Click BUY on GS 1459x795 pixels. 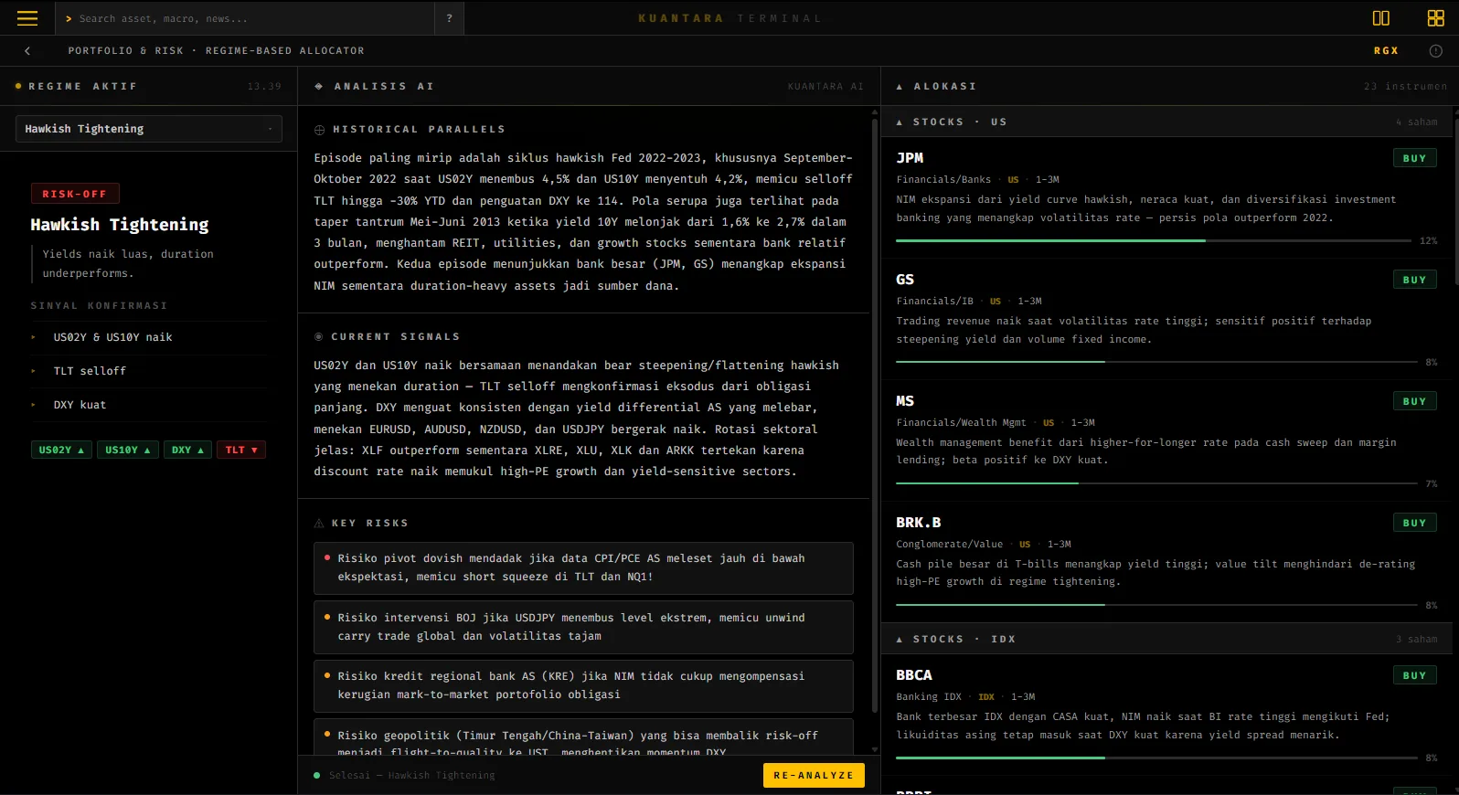coord(1414,280)
